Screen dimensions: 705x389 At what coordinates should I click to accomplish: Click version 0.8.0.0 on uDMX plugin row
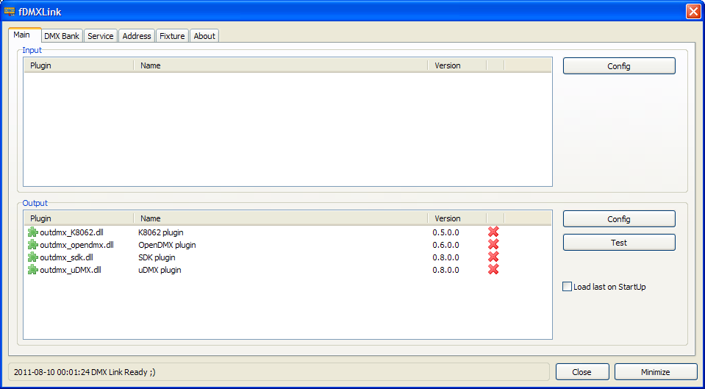click(446, 271)
